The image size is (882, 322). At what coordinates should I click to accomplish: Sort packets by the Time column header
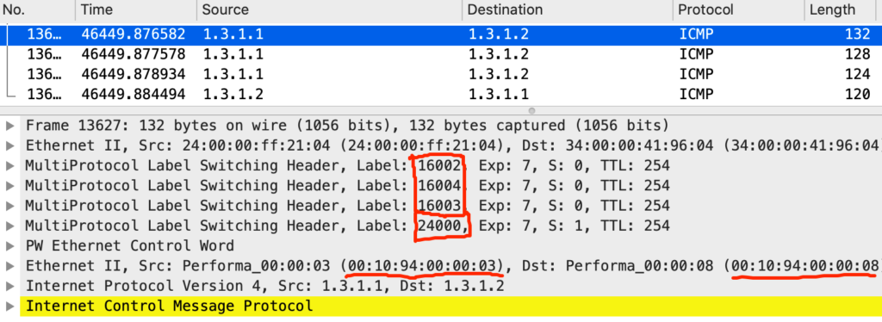pyautogui.click(x=135, y=9)
